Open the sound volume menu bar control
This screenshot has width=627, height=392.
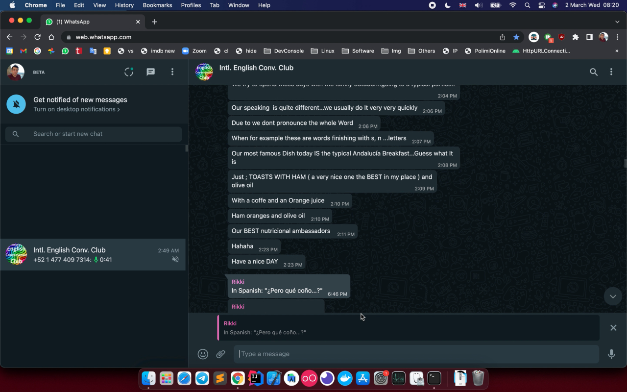(479, 5)
